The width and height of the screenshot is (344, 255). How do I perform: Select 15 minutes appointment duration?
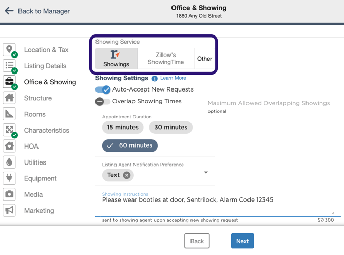(123, 127)
